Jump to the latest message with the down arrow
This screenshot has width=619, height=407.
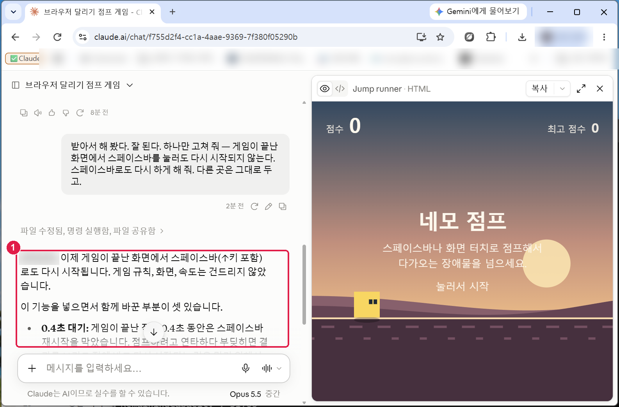pyautogui.click(x=154, y=332)
